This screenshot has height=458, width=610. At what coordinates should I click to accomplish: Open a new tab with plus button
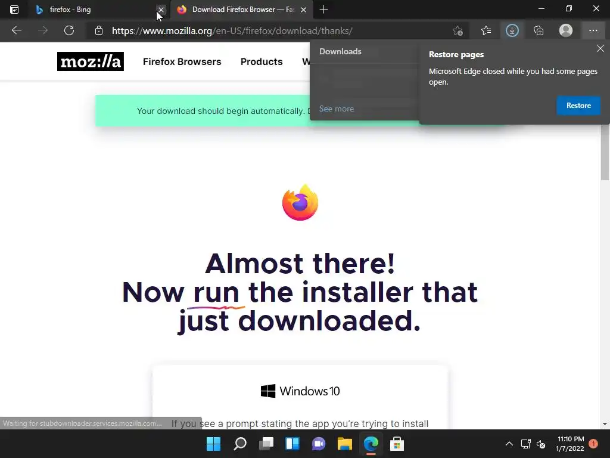323,10
